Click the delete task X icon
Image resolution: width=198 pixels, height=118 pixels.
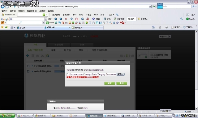point(42,56)
